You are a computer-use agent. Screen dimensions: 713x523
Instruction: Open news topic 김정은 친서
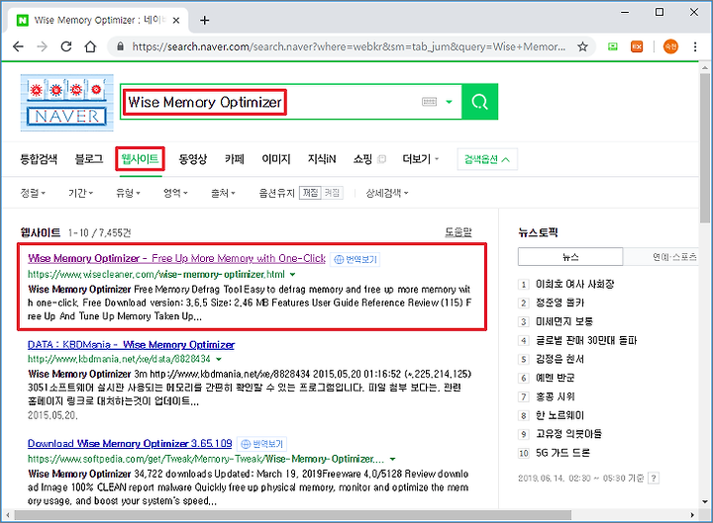click(x=560, y=359)
